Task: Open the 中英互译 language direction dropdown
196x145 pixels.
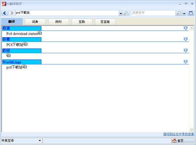Action: (40, 141)
